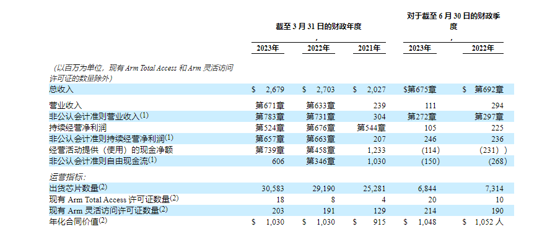Click the cell 第272章

pyautogui.click(x=421, y=117)
